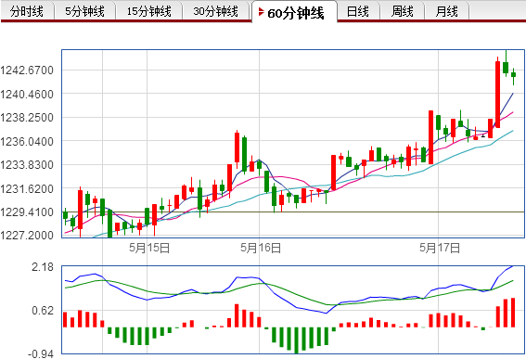Click the last red MACD histogram bar
Viewport: 526px width, 359px height.
tap(513, 313)
